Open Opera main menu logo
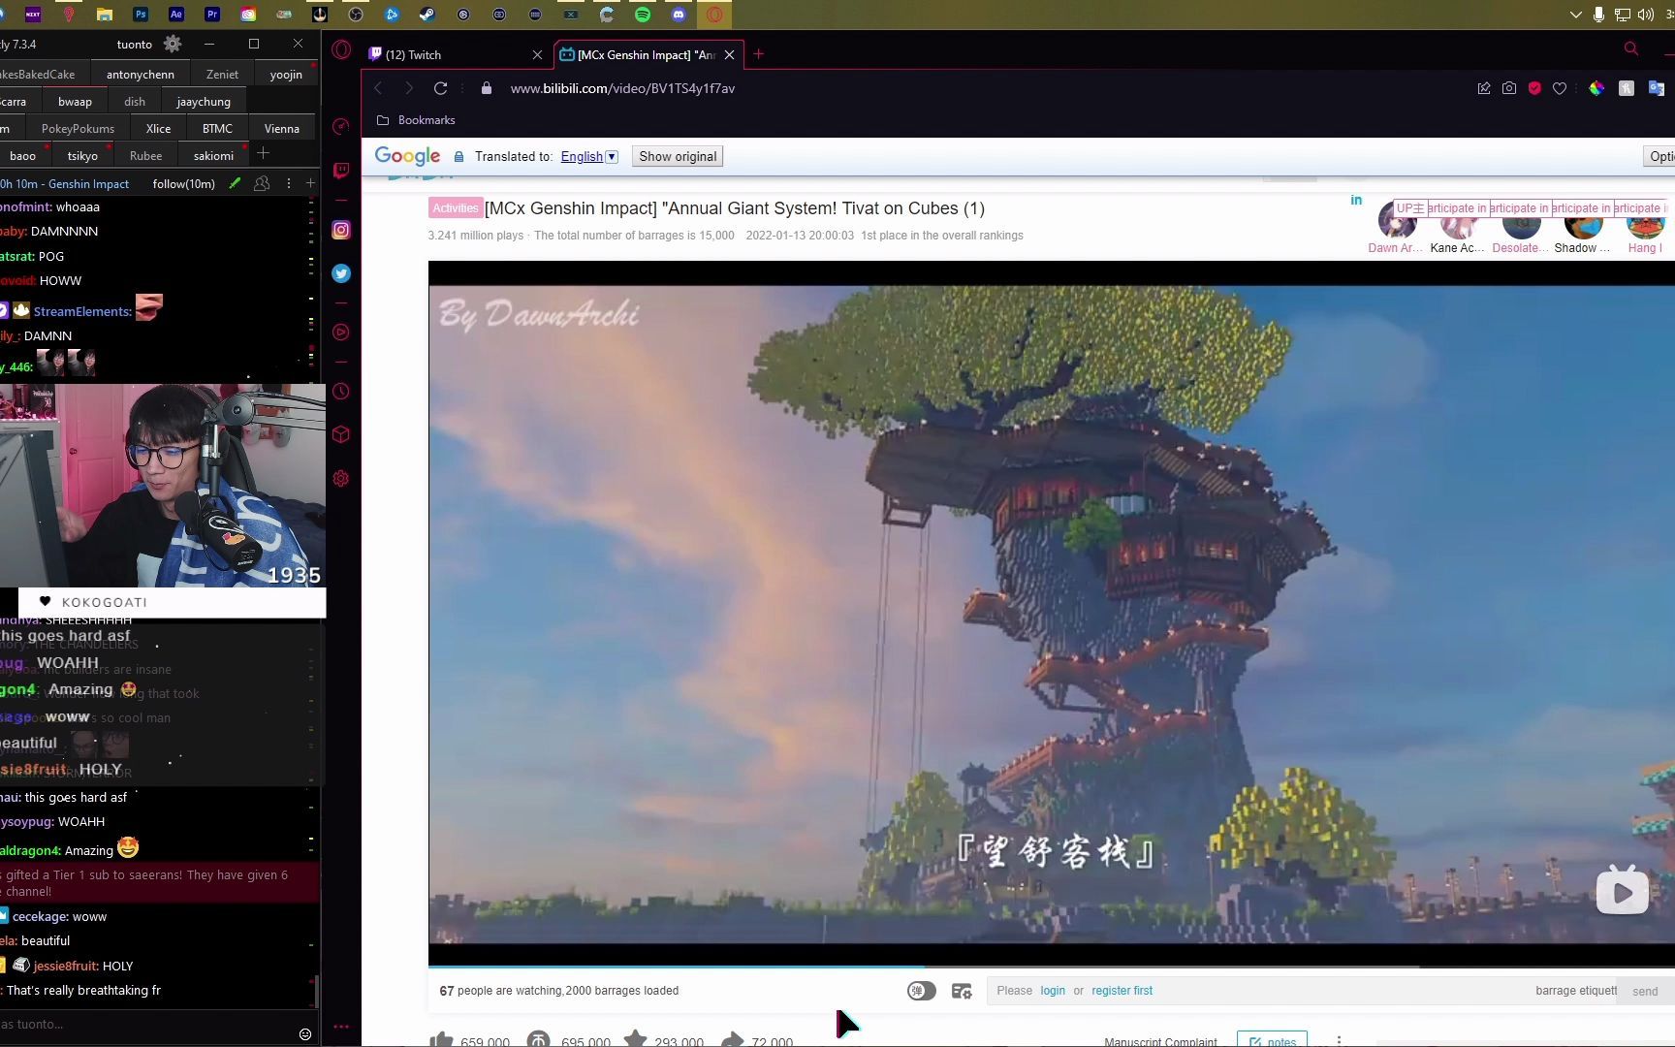The image size is (1675, 1047). coord(341,50)
